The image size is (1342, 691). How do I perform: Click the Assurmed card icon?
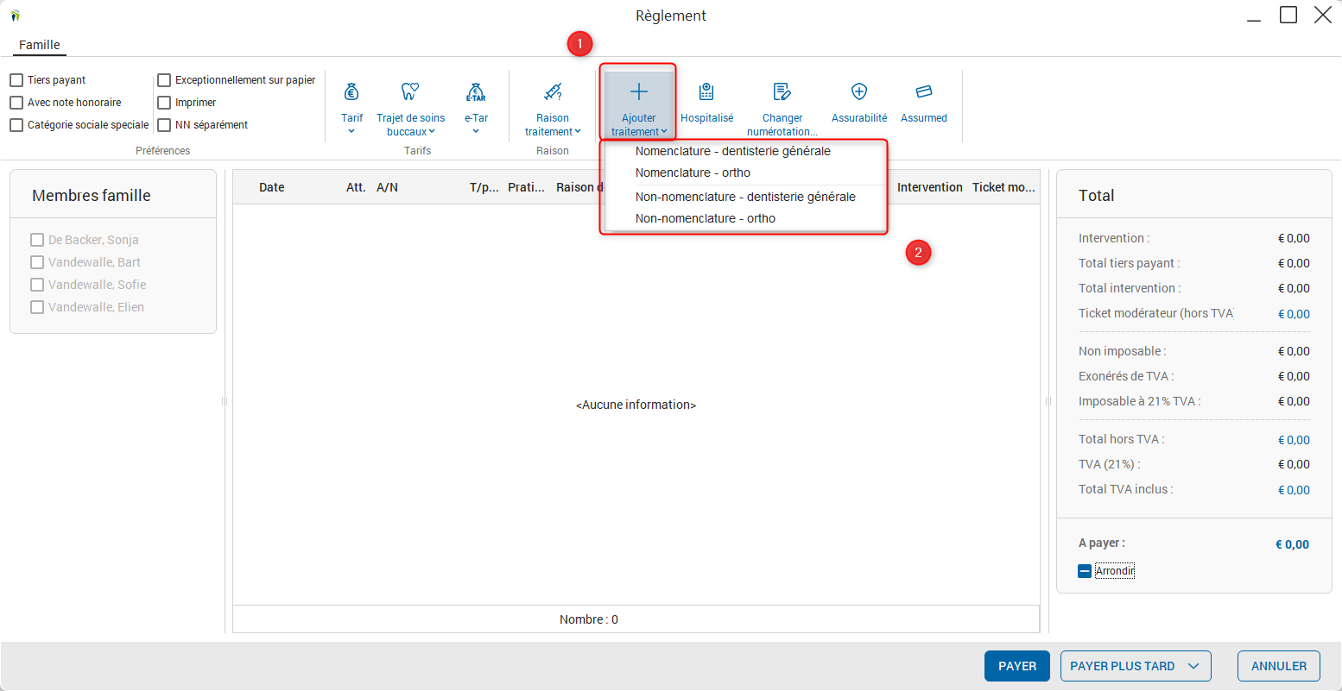[924, 91]
